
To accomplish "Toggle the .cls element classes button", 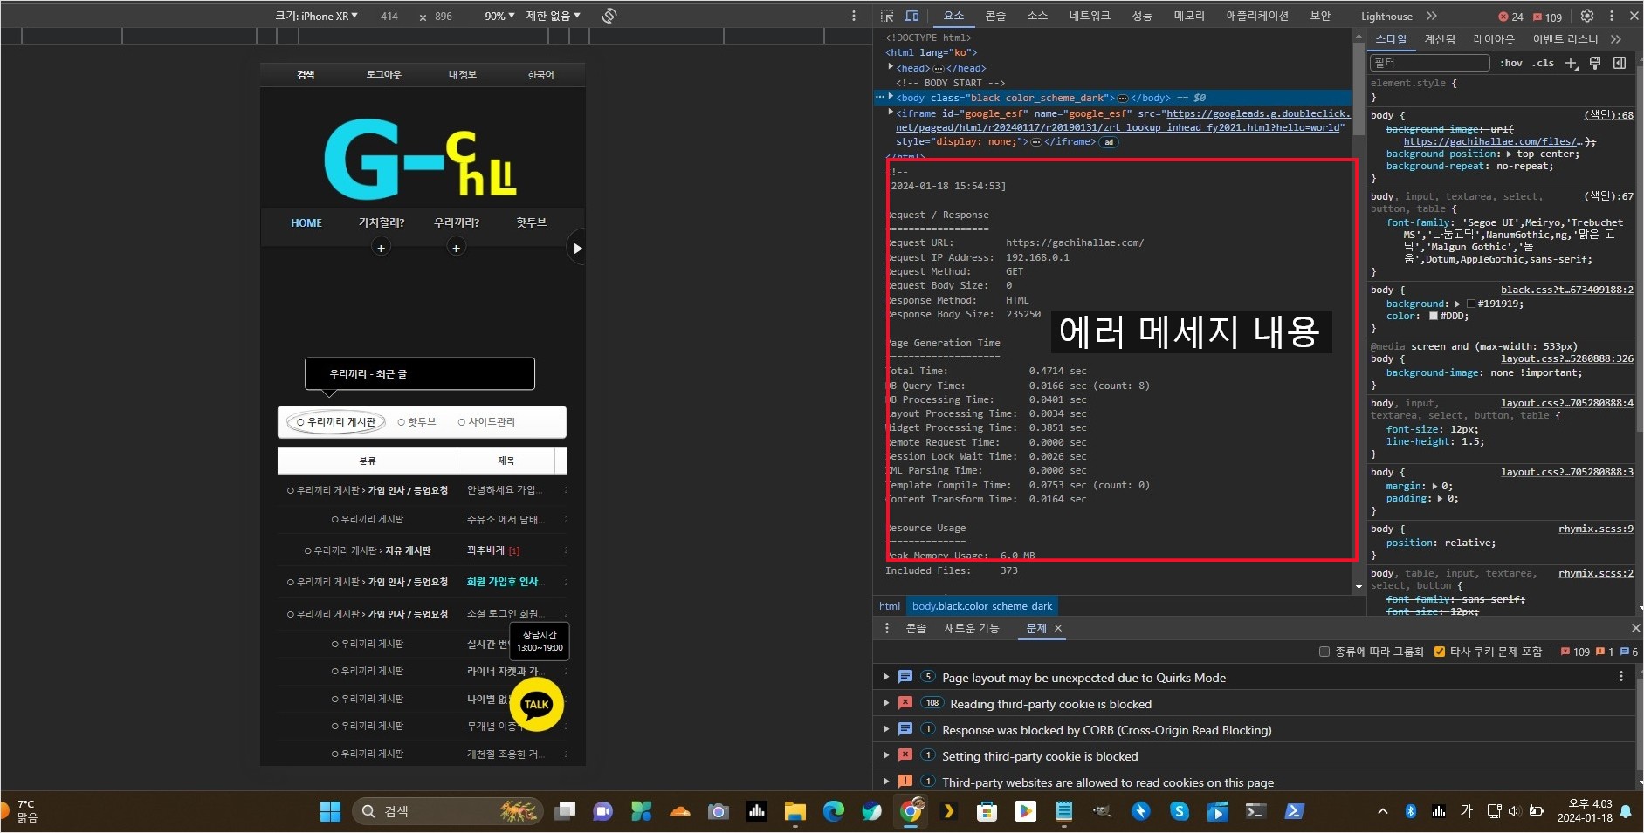I will pos(1544,63).
